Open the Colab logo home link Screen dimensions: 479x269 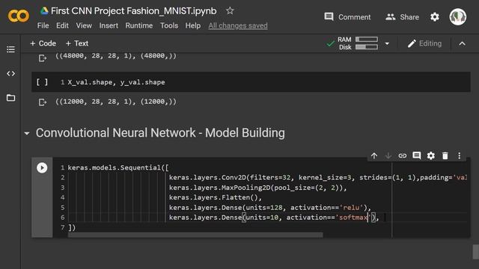tap(18, 16)
